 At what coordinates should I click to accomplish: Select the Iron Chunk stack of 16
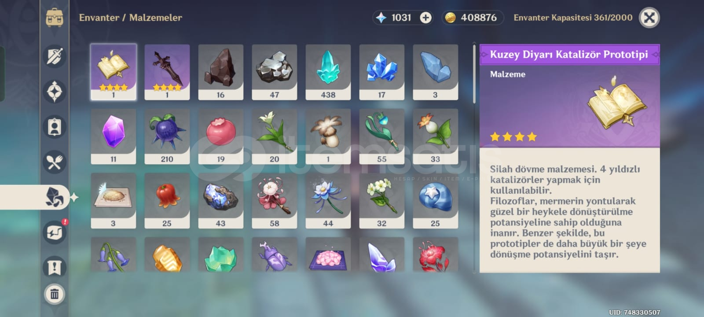[221, 72]
